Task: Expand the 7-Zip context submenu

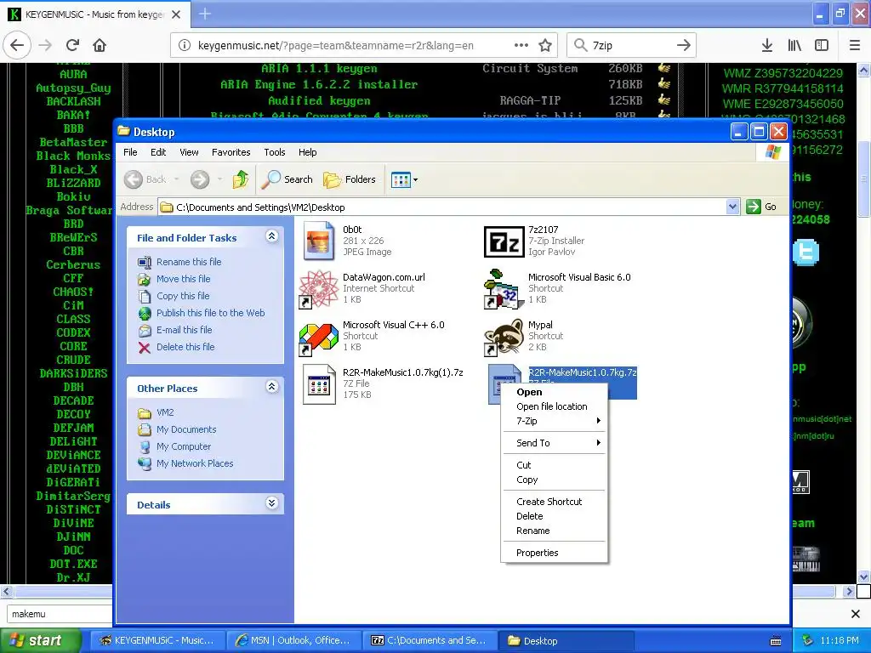Action: tap(553, 421)
